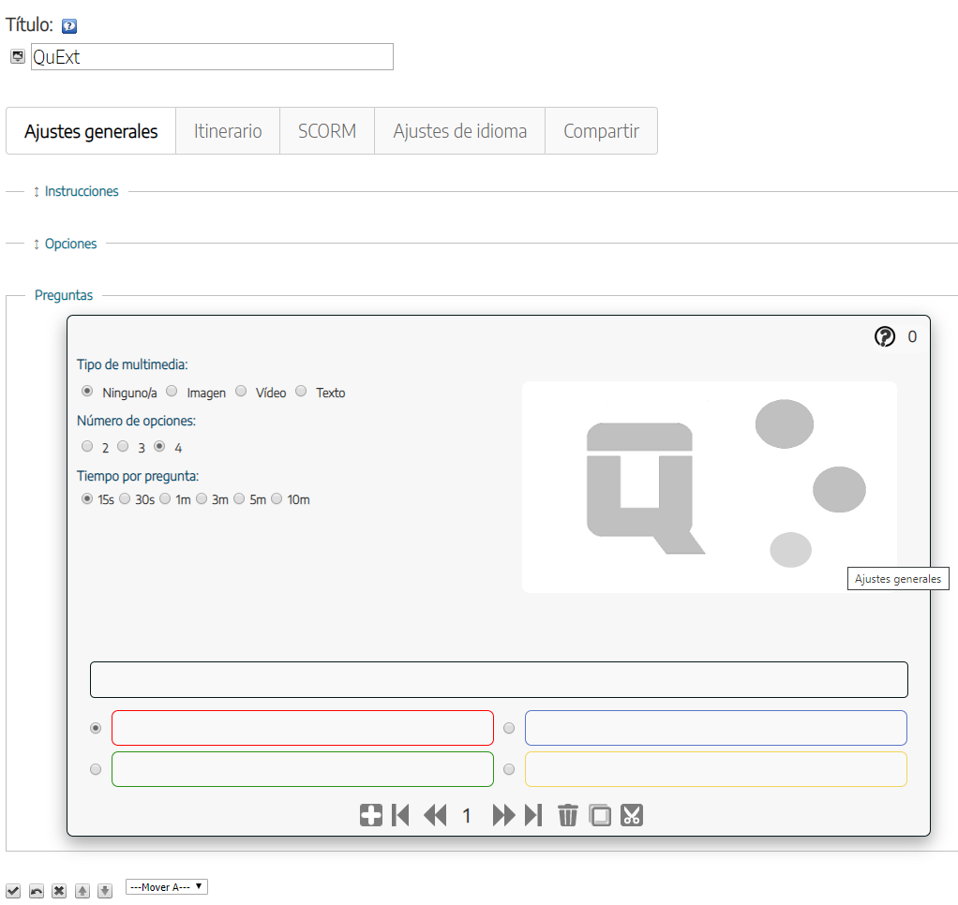Cut question with scissors icon
958x905 pixels.
(x=632, y=815)
